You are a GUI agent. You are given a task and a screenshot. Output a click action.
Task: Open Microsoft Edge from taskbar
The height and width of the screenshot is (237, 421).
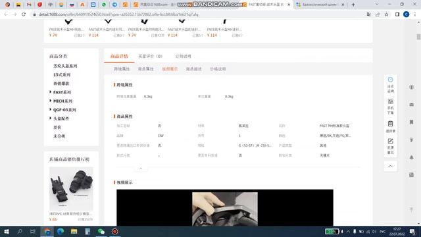pos(61,231)
